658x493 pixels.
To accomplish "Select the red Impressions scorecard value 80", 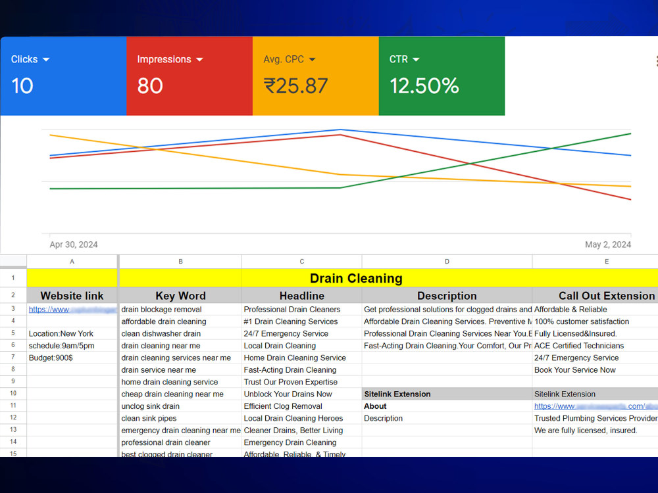I will [x=150, y=86].
